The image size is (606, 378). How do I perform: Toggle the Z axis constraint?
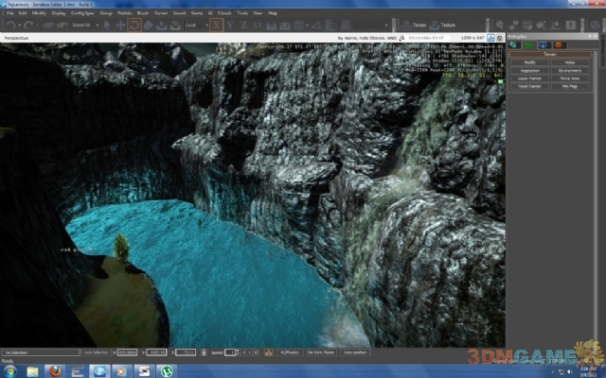click(x=243, y=26)
